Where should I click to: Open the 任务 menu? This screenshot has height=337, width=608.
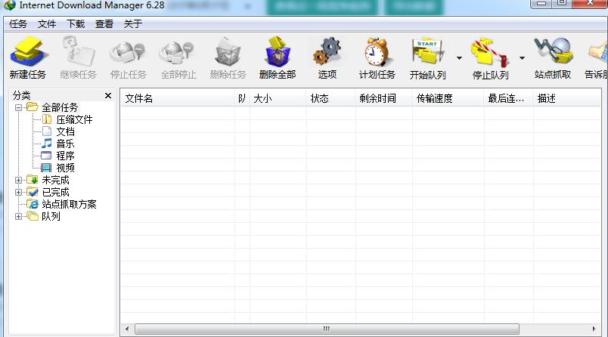pyautogui.click(x=18, y=24)
